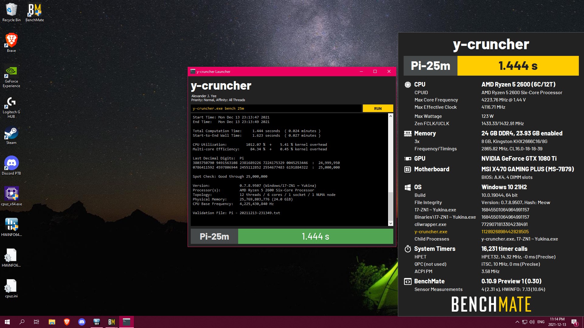Click the CPU chip icon in BenchMate panel
584x328 pixels.
[408, 84]
